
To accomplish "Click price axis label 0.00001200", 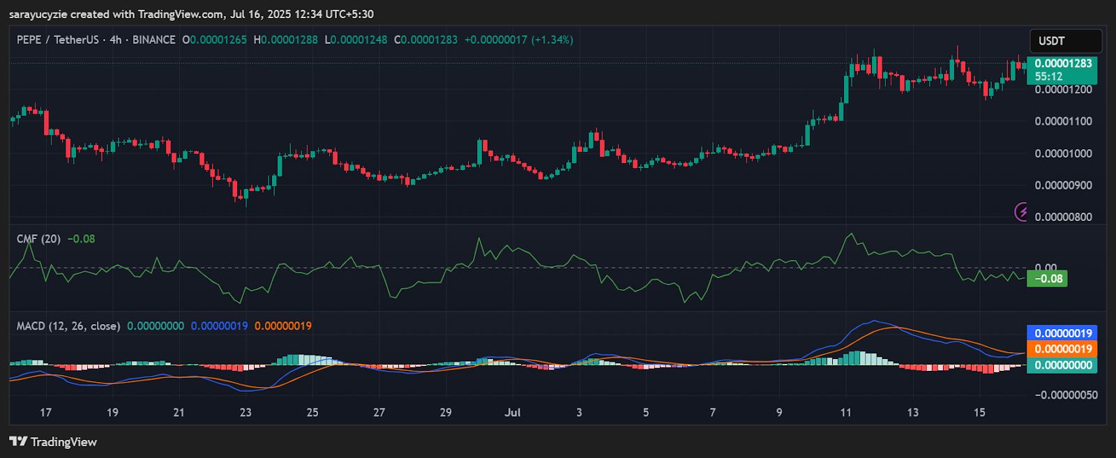I will [1063, 90].
